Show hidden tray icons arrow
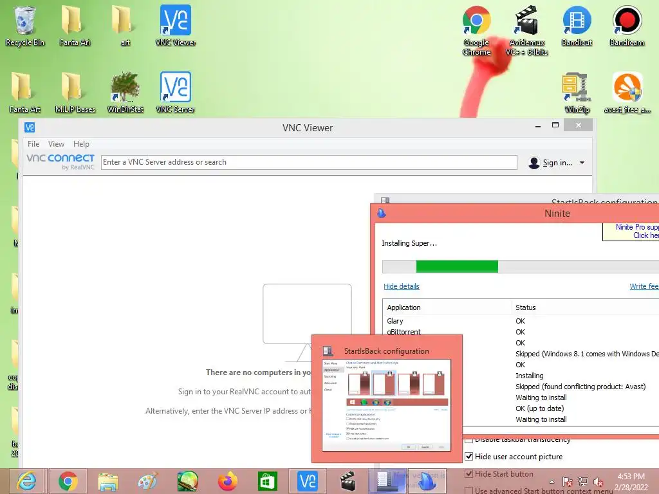The image size is (659, 494). click(x=552, y=482)
